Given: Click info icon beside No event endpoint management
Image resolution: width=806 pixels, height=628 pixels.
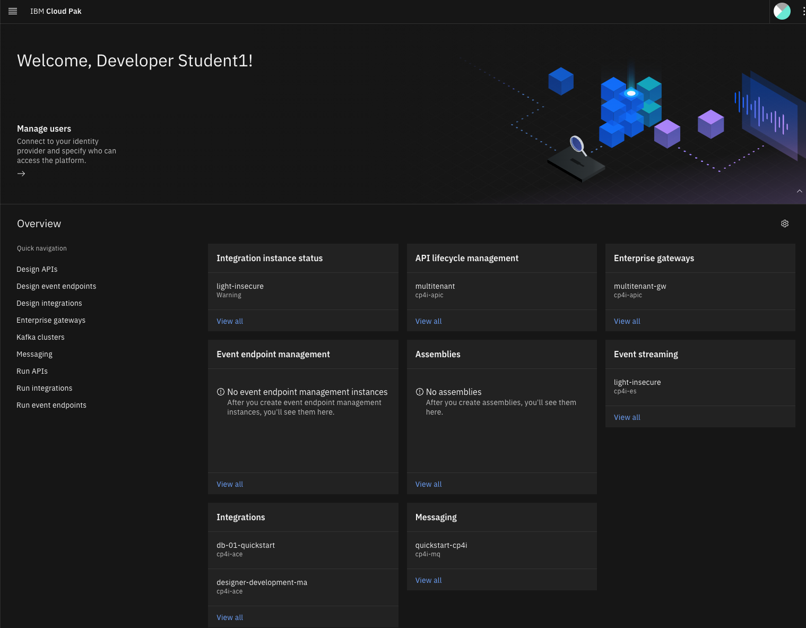Looking at the screenshot, I should (x=221, y=392).
